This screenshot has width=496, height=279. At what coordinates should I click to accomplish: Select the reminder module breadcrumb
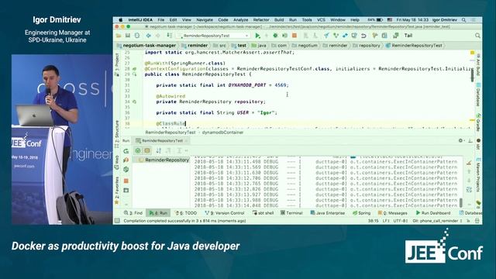pyautogui.click(x=195, y=46)
